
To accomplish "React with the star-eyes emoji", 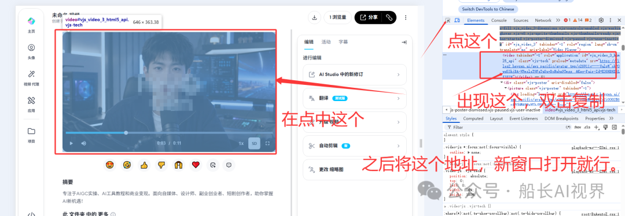I will pos(110,165).
